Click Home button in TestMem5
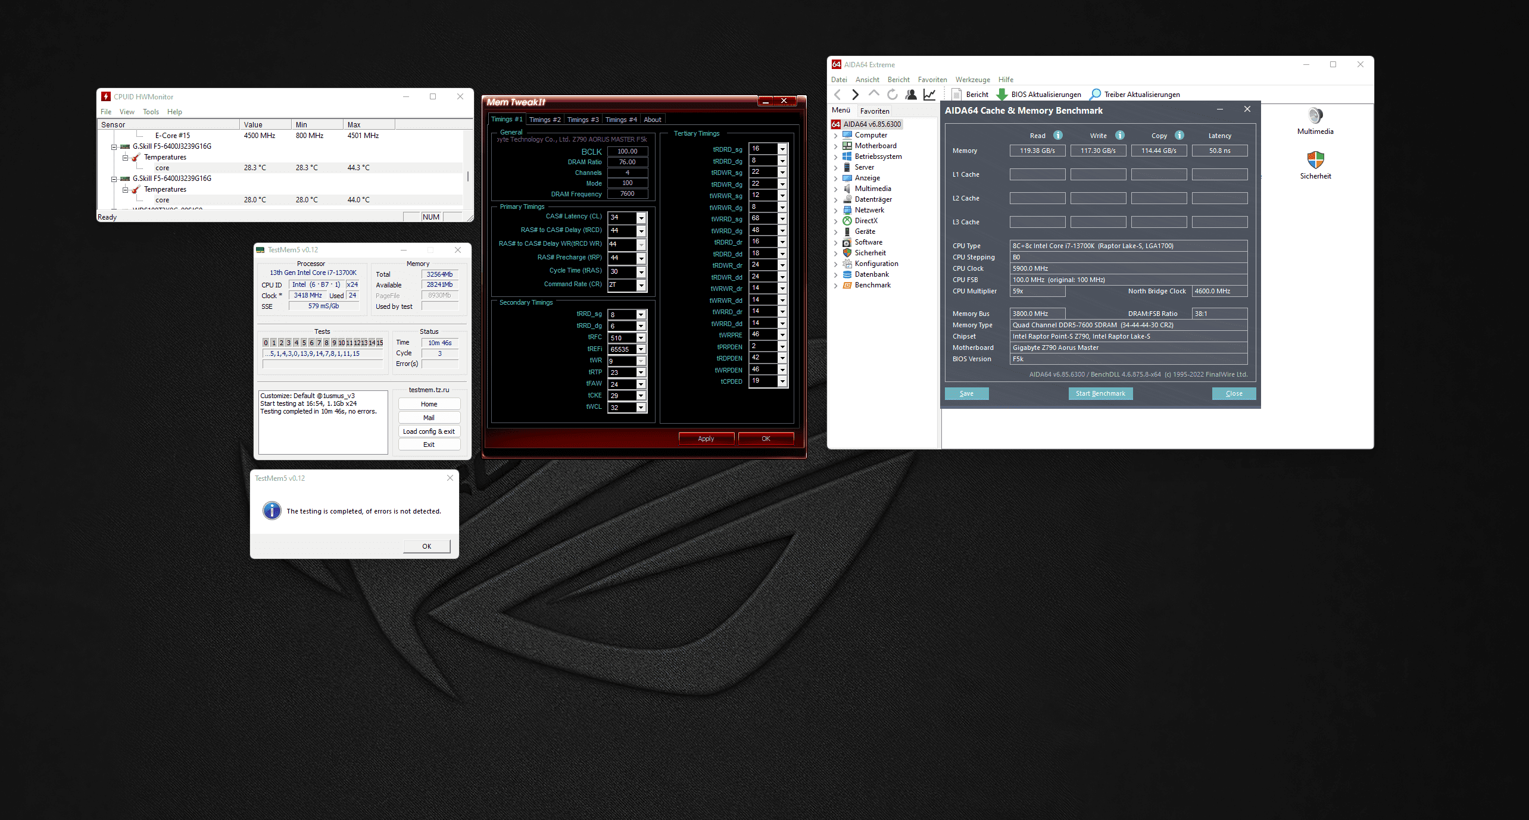The width and height of the screenshot is (1529, 820). 429,404
